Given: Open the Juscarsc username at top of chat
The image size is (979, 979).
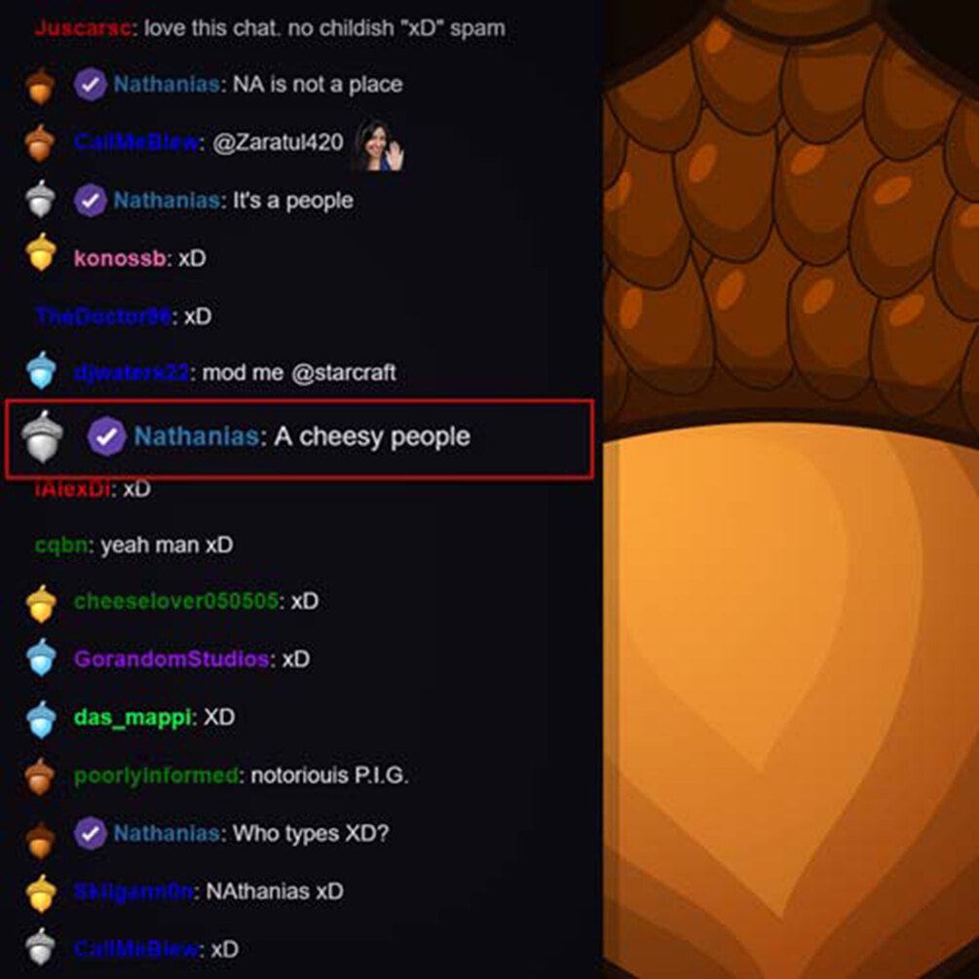Looking at the screenshot, I should [x=83, y=28].
